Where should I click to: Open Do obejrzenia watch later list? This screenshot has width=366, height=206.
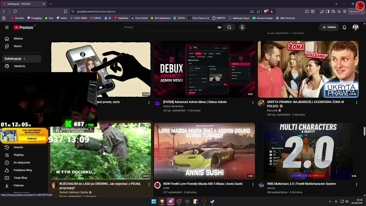(22, 163)
